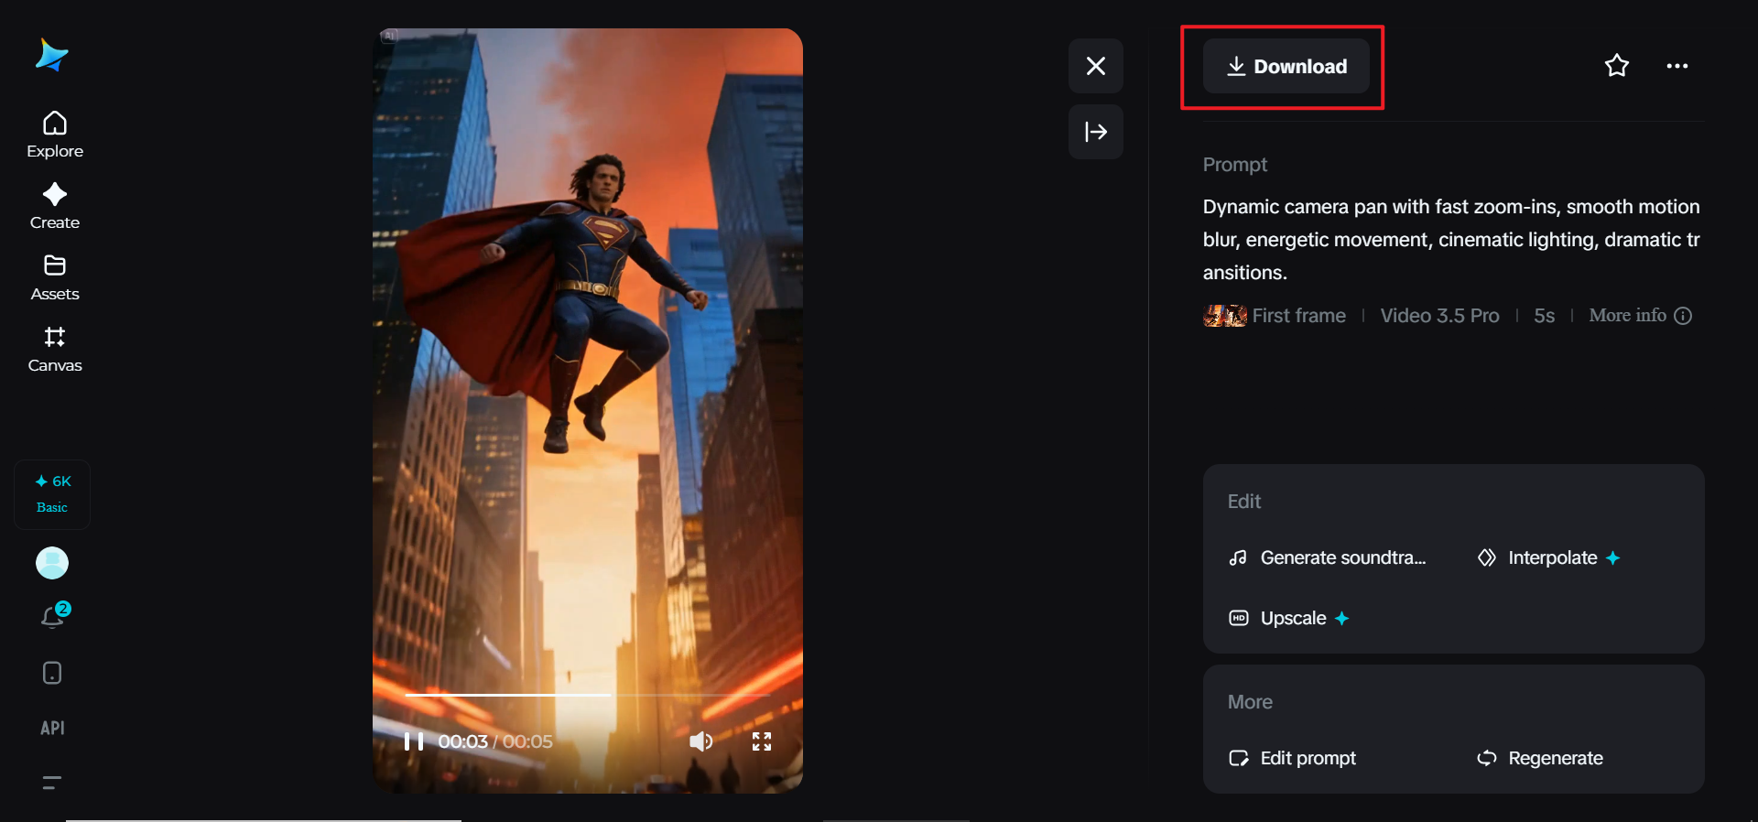
Task: Collapse the details panel with the arrow
Action: tap(1095, 133)
